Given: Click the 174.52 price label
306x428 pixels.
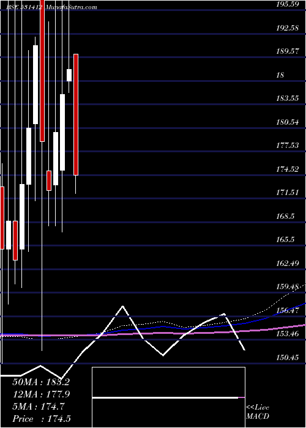Looking at the screenshot, I should pos(287,169).
